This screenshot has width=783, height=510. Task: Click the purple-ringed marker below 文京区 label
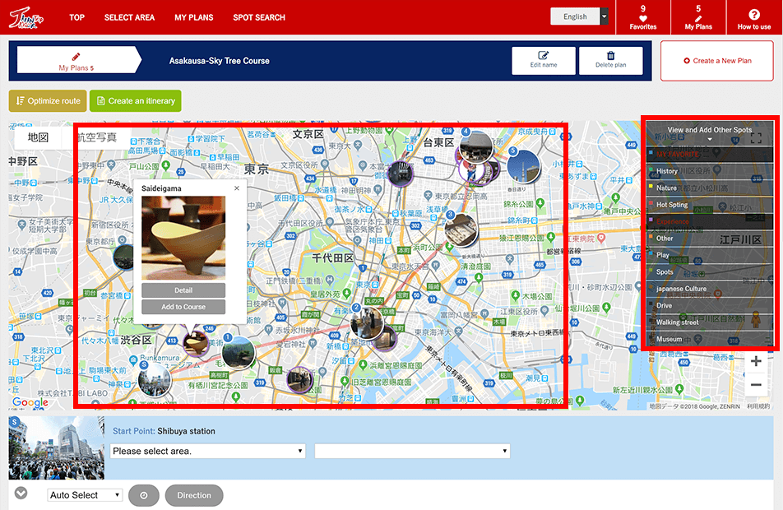[x=401, y=174]
